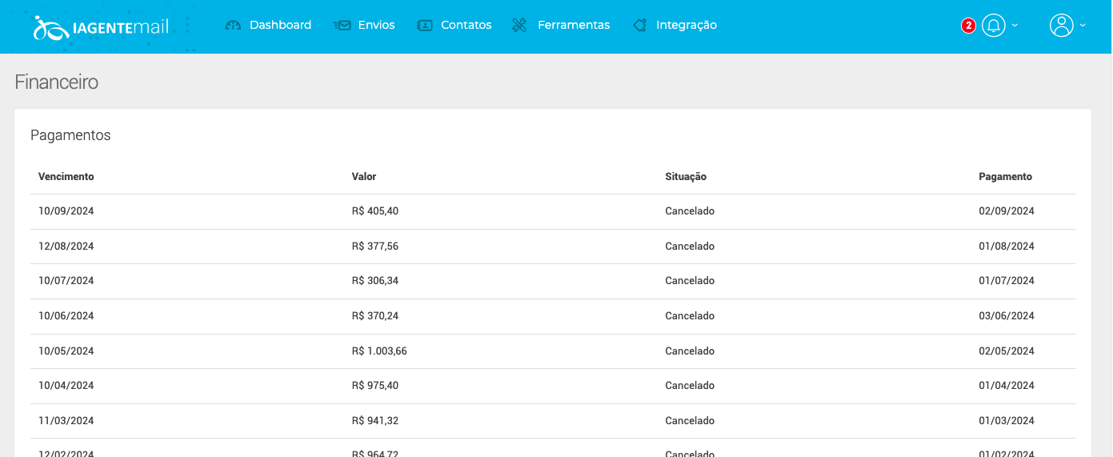1113x457 pixels.
Task: Go to the Integração menu
Action: click(686, 26)
